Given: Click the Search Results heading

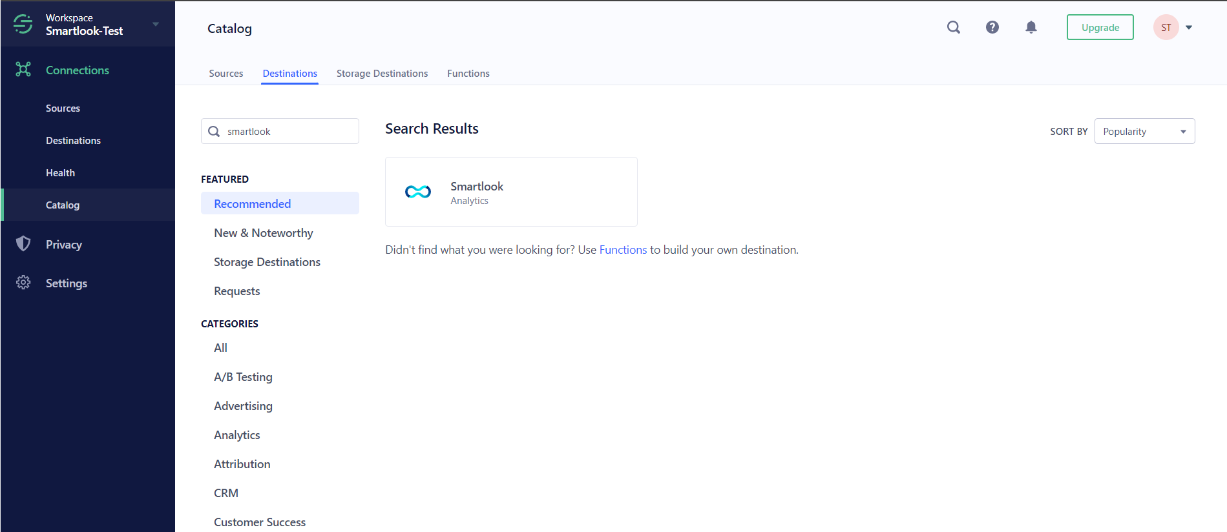Looking at the screenshot, I should coord(432,128).
